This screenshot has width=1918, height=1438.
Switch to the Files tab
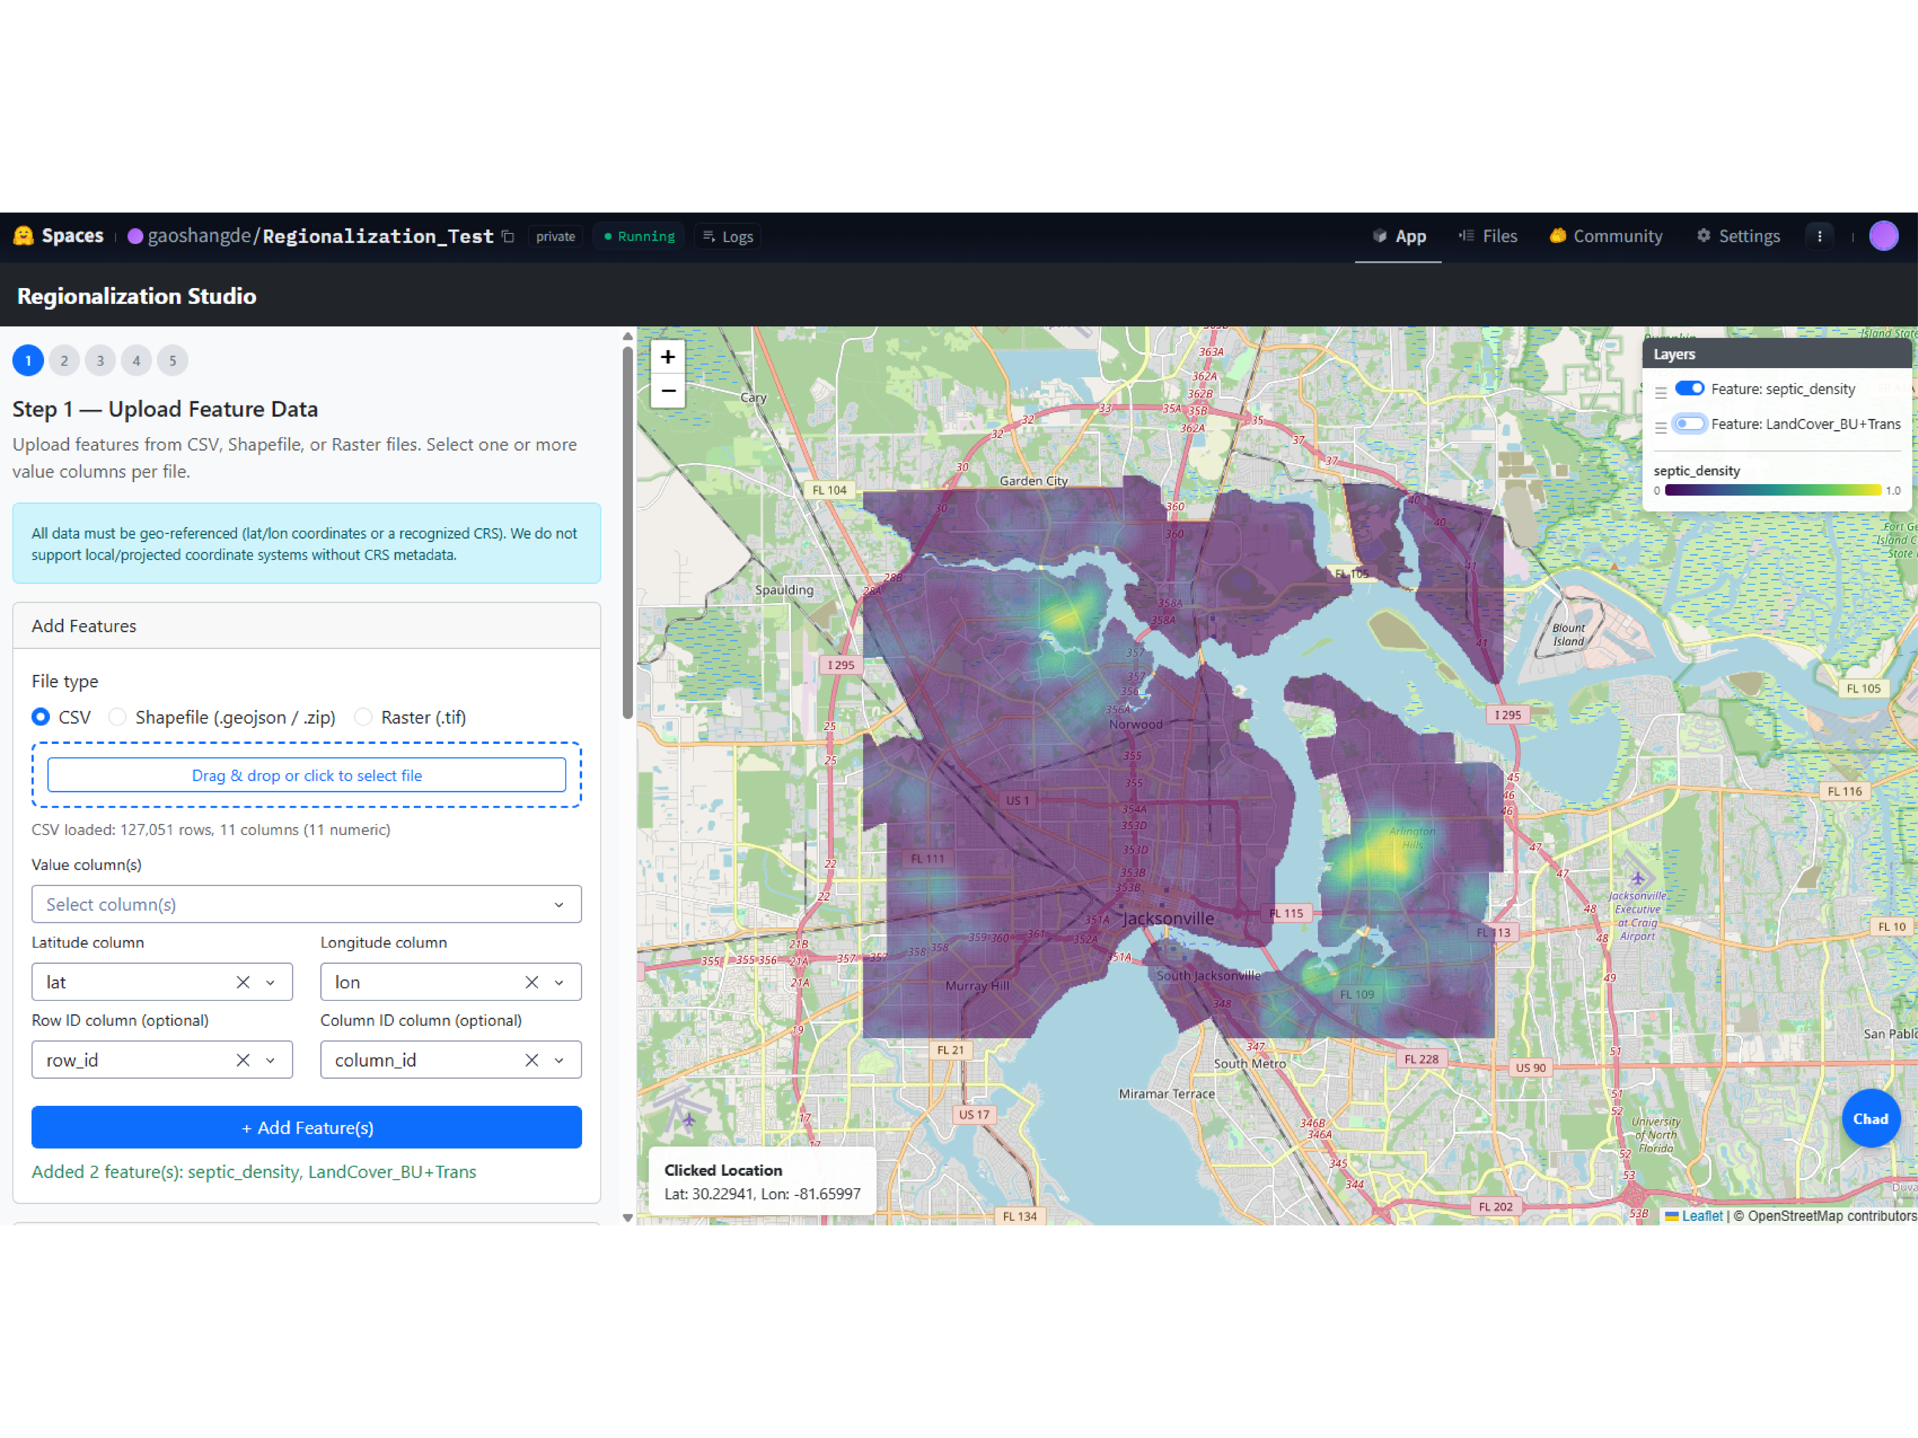coord(1488,236)
